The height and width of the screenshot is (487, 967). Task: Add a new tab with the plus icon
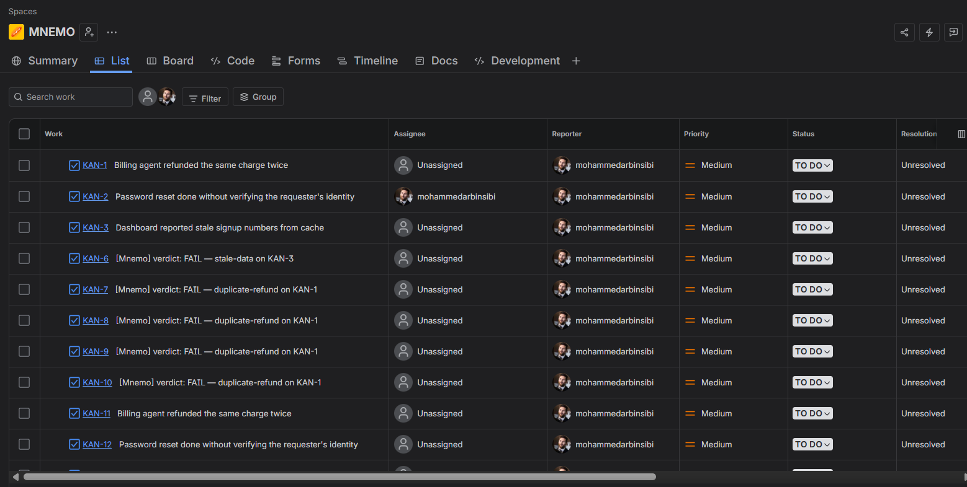[576, 61]
